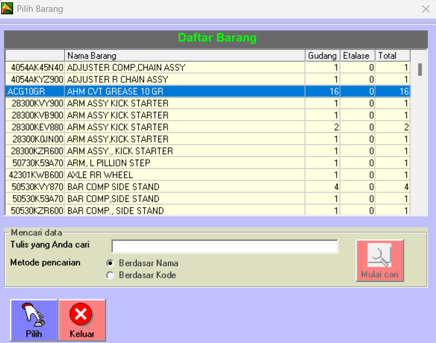Select the Berdasar Kode radio button

click(110, 275)
